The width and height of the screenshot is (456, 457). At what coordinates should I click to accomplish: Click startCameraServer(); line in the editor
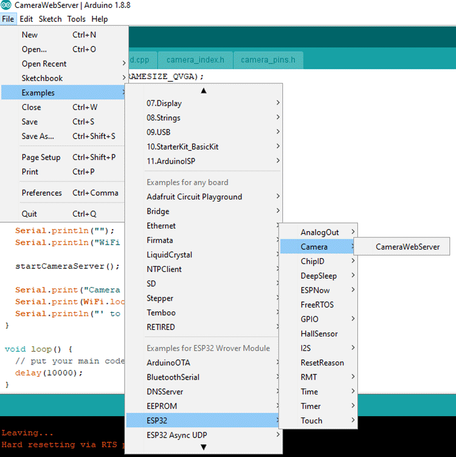(67, 266)
